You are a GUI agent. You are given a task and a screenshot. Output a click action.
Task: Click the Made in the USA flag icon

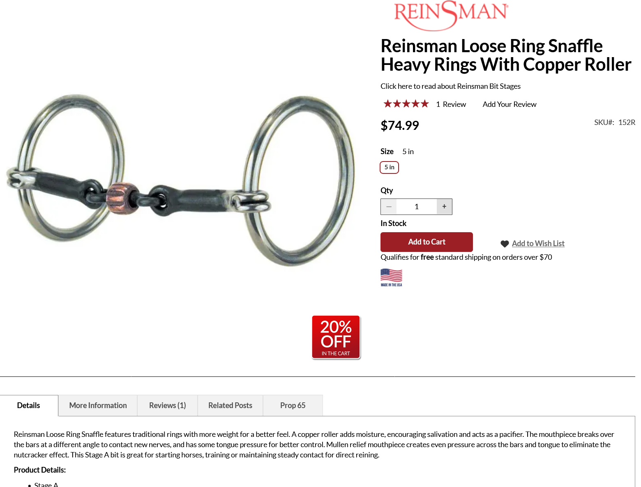pos(391,277)
